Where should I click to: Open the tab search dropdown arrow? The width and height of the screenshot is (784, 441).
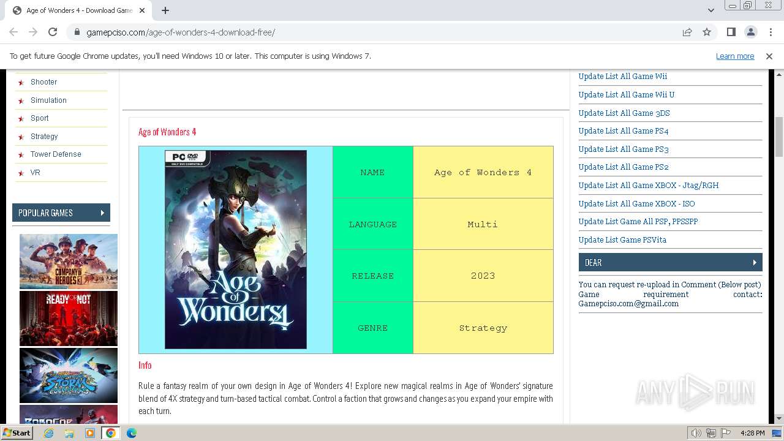coord(711,10)
